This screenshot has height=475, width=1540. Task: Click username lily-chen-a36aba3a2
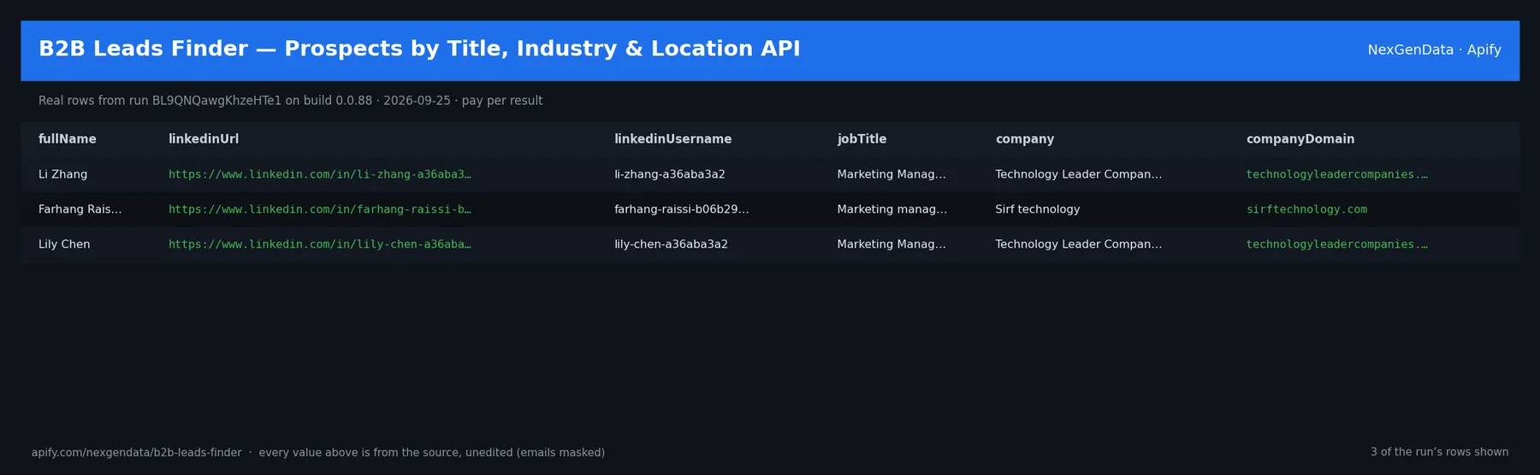pyautogui.click(x=671, y=244)
